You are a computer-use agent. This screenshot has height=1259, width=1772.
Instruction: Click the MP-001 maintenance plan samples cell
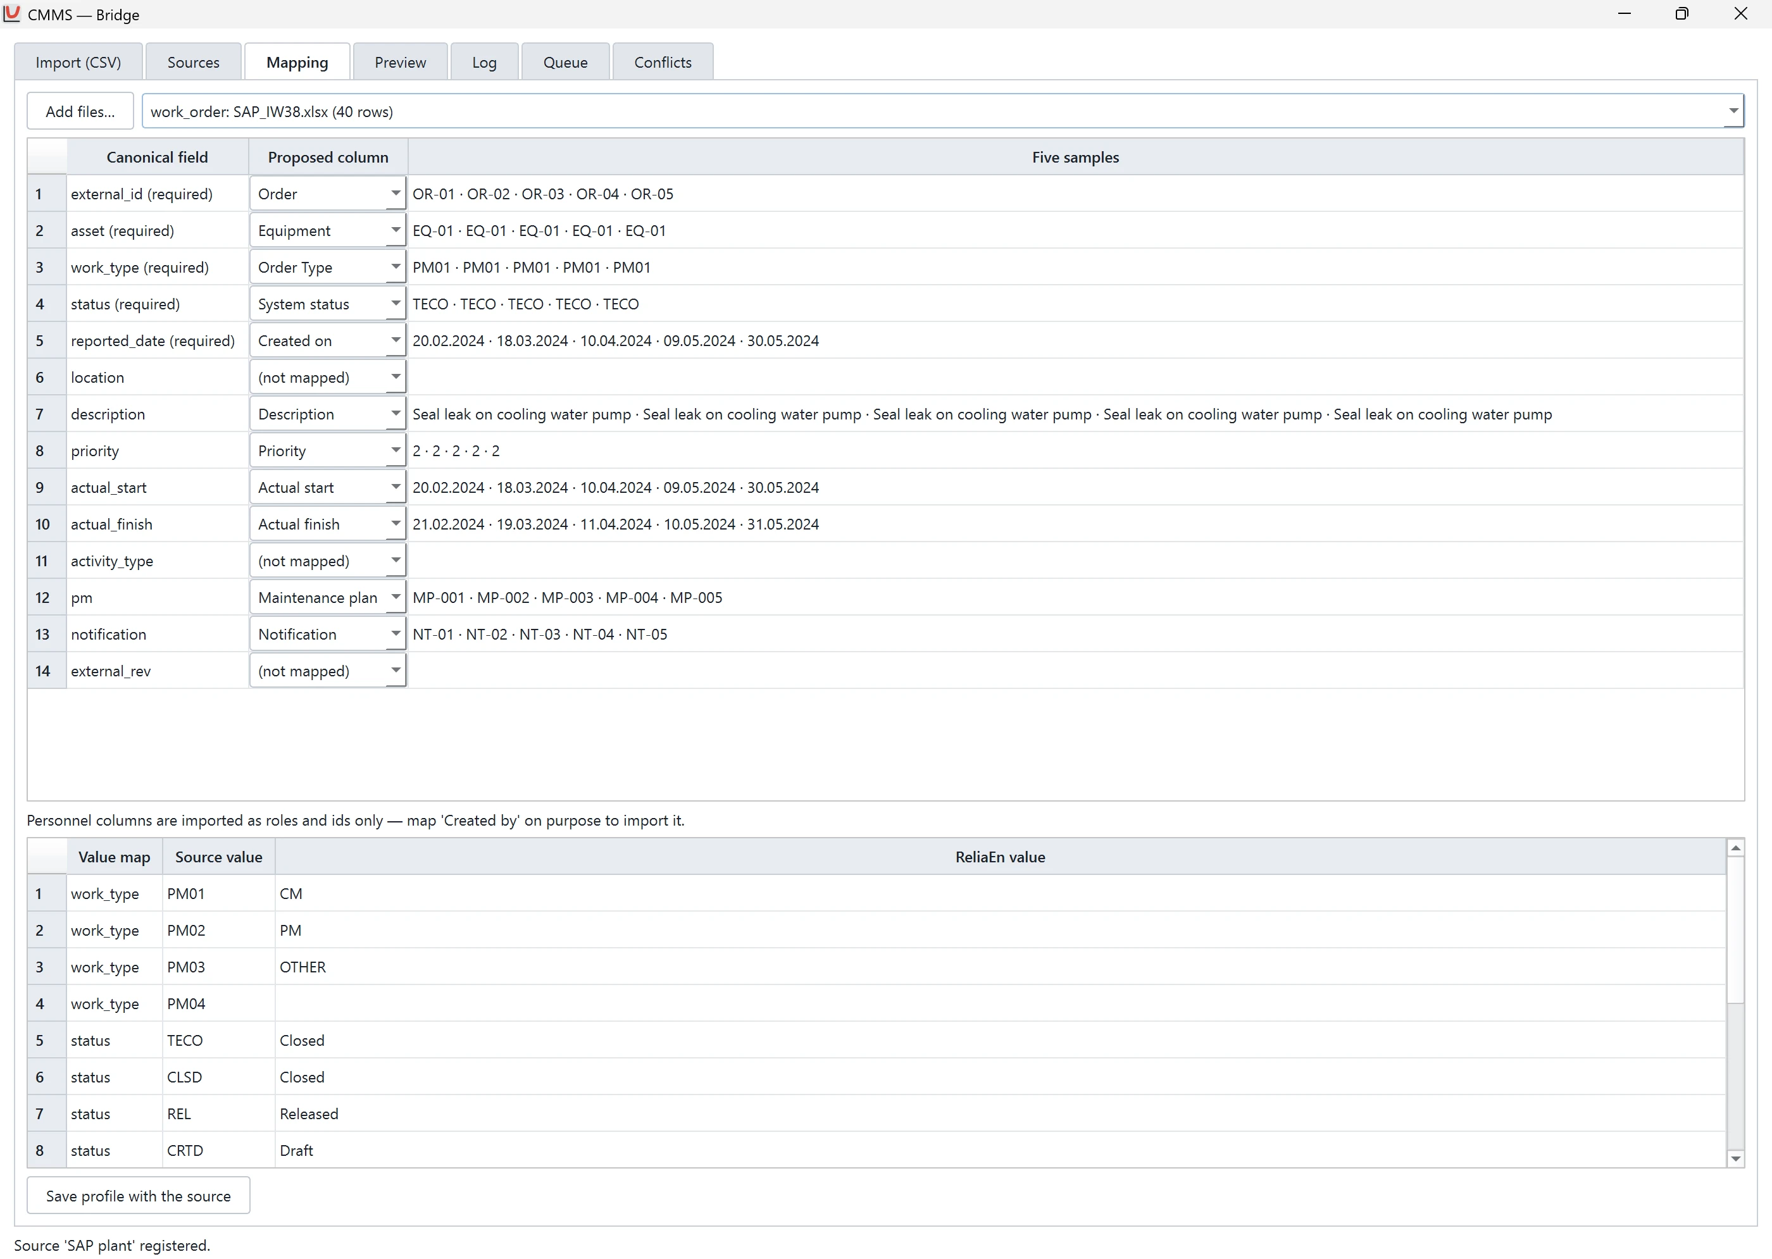tap(1076, 597)
